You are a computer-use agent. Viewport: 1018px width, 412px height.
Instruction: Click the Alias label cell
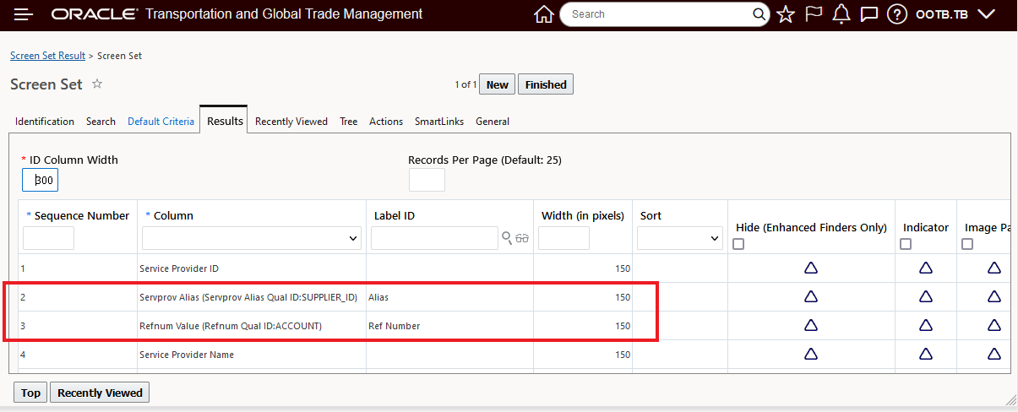click(x=449, y=297)
